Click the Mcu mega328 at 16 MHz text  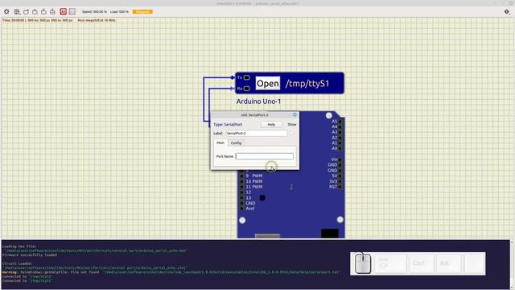click(x=97, y=20)
